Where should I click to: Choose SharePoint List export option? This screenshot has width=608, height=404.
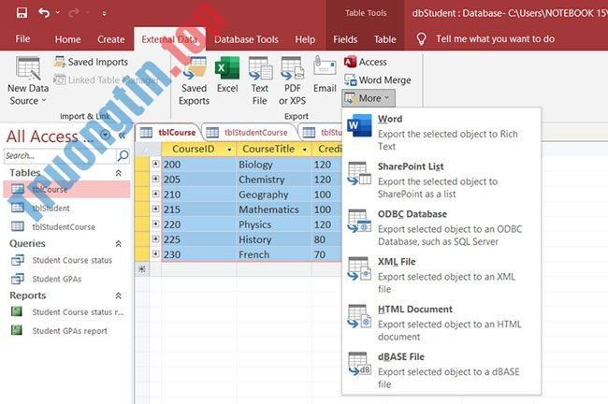click(442, 180)
